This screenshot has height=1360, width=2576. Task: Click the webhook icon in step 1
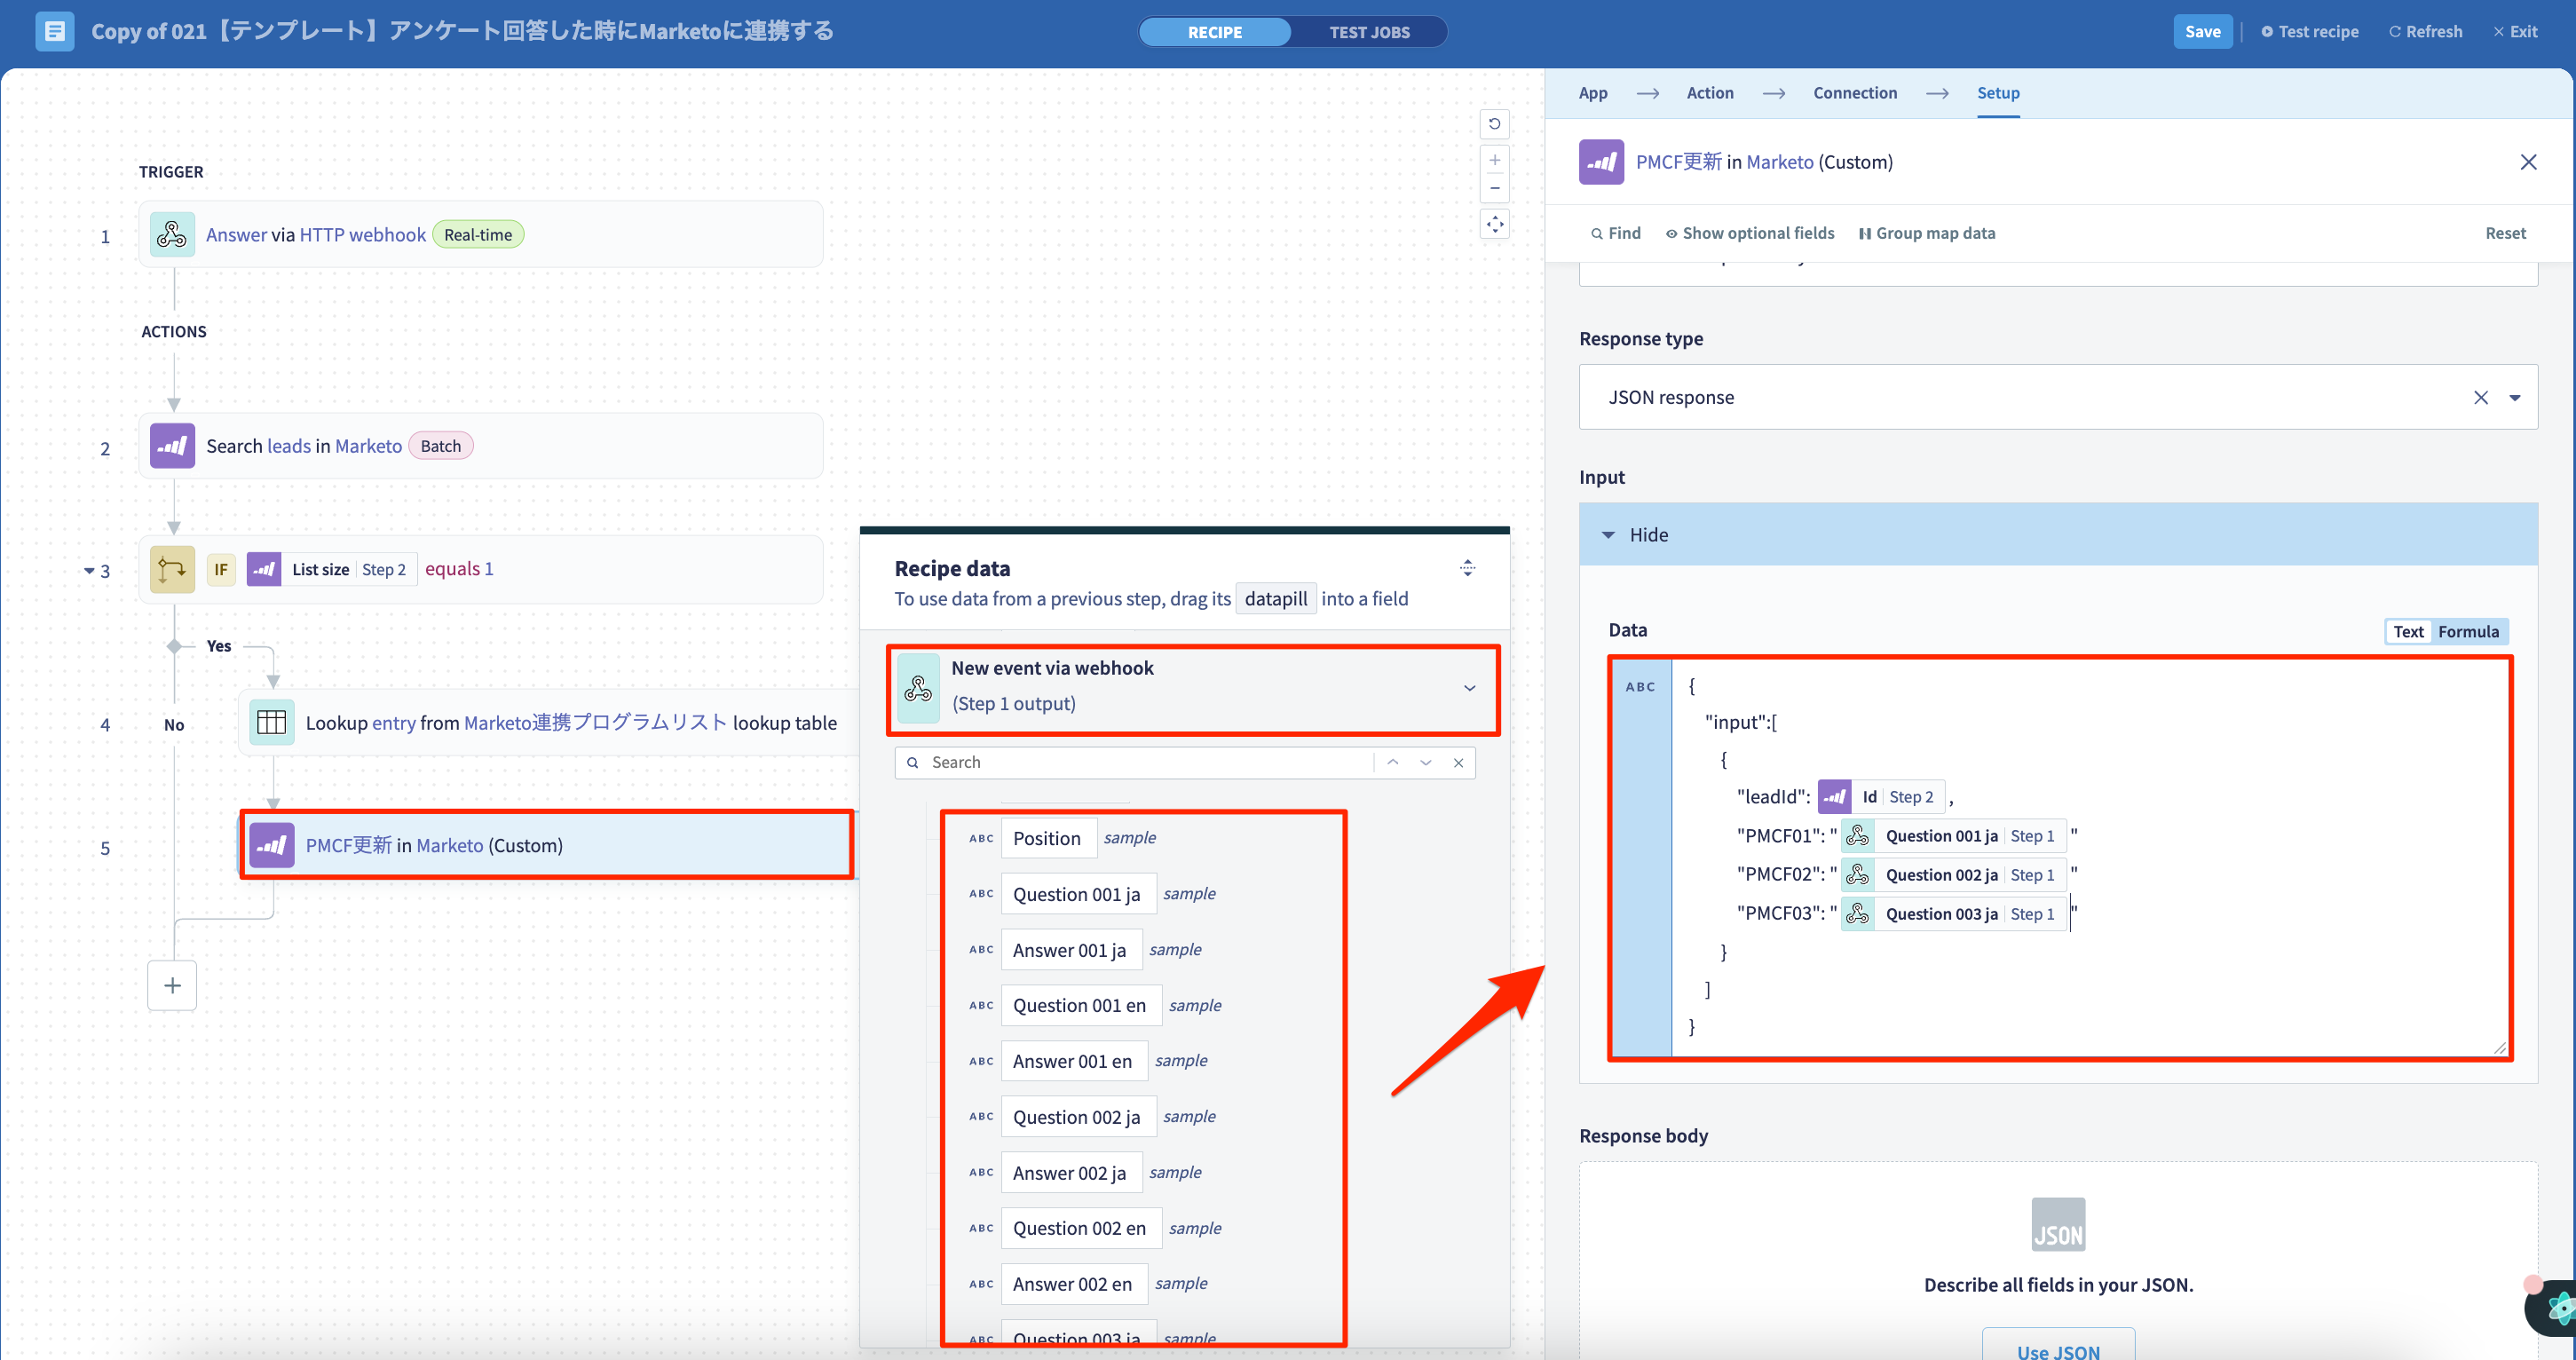(172, 235)
